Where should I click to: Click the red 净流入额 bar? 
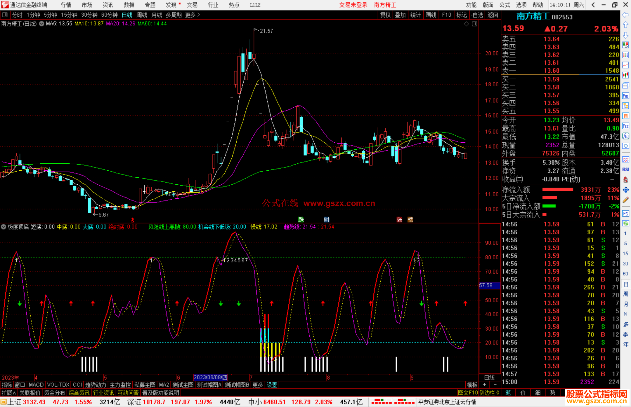(557, 190)
